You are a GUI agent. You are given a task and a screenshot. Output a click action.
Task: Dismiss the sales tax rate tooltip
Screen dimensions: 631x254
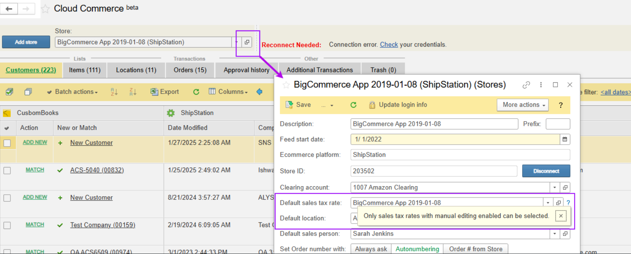561,216
